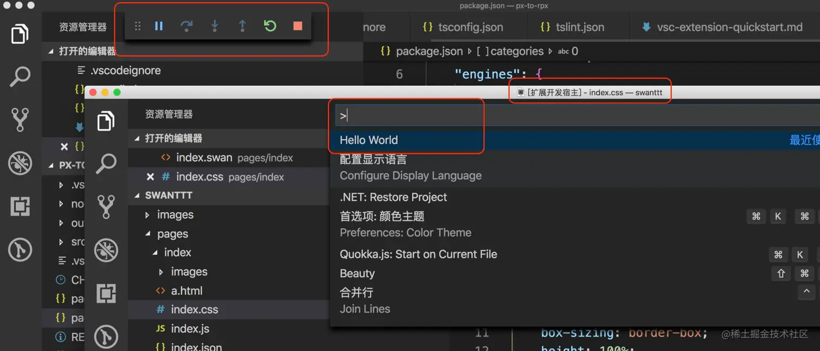820x351 pixels.
Task: Open Debug view in extension host window
Action: (106, 250)
